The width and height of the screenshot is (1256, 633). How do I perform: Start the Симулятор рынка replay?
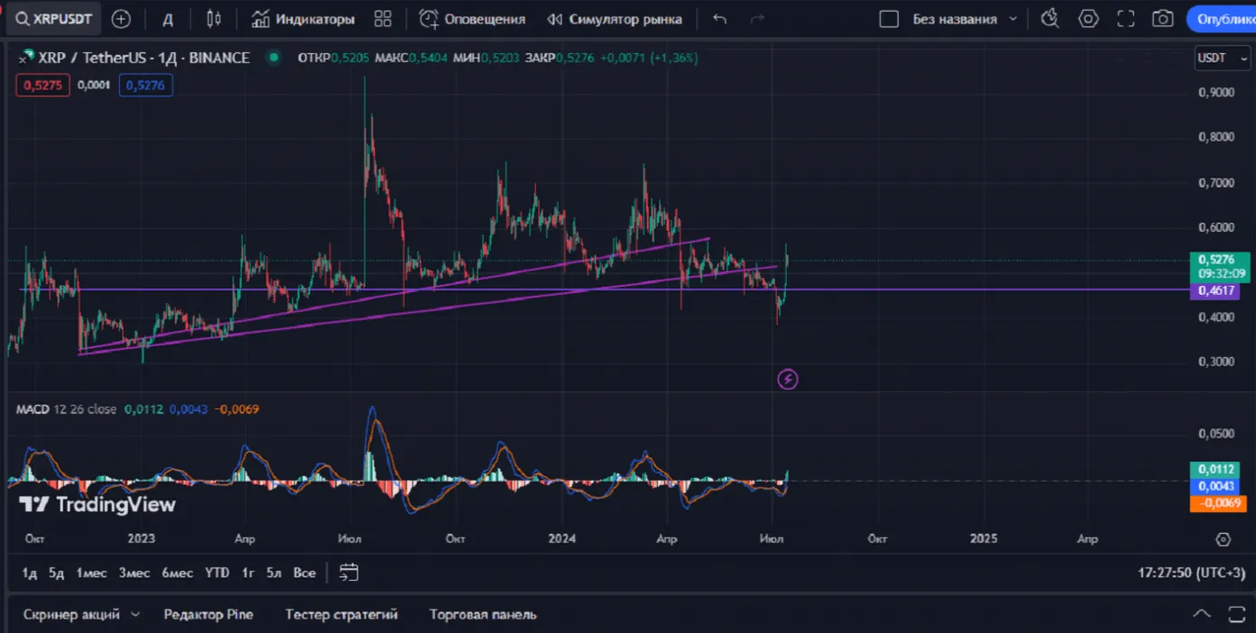pos(614,19)
